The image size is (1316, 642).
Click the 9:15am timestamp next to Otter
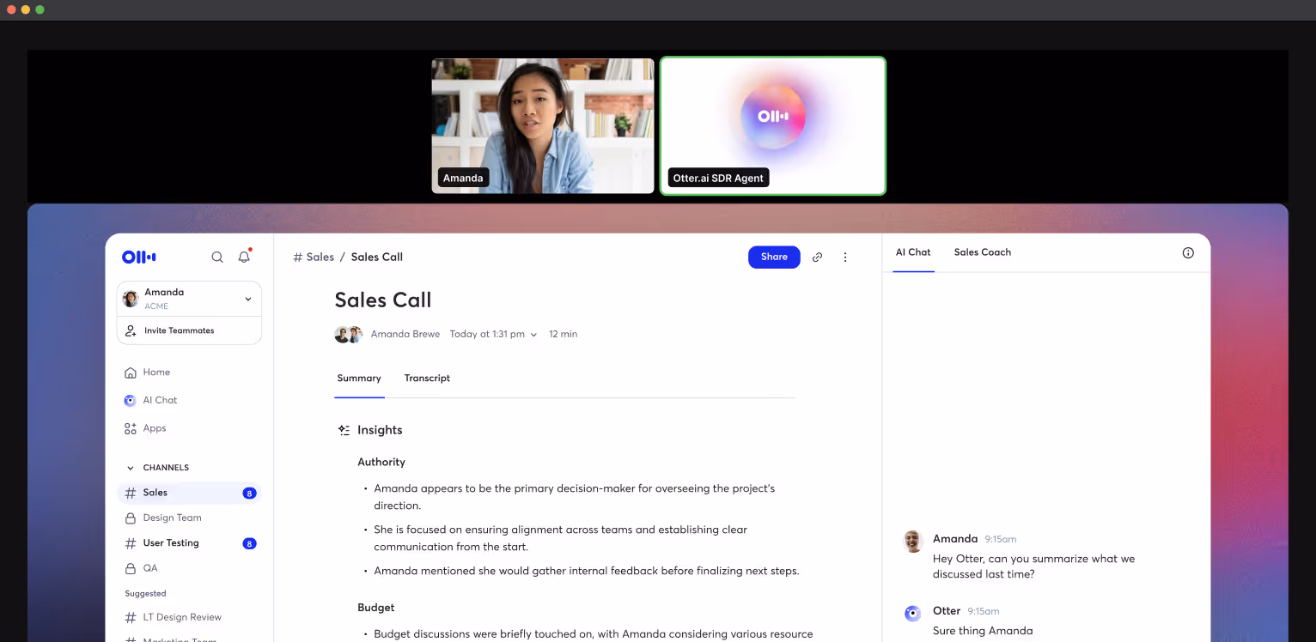tap(984, 612)
